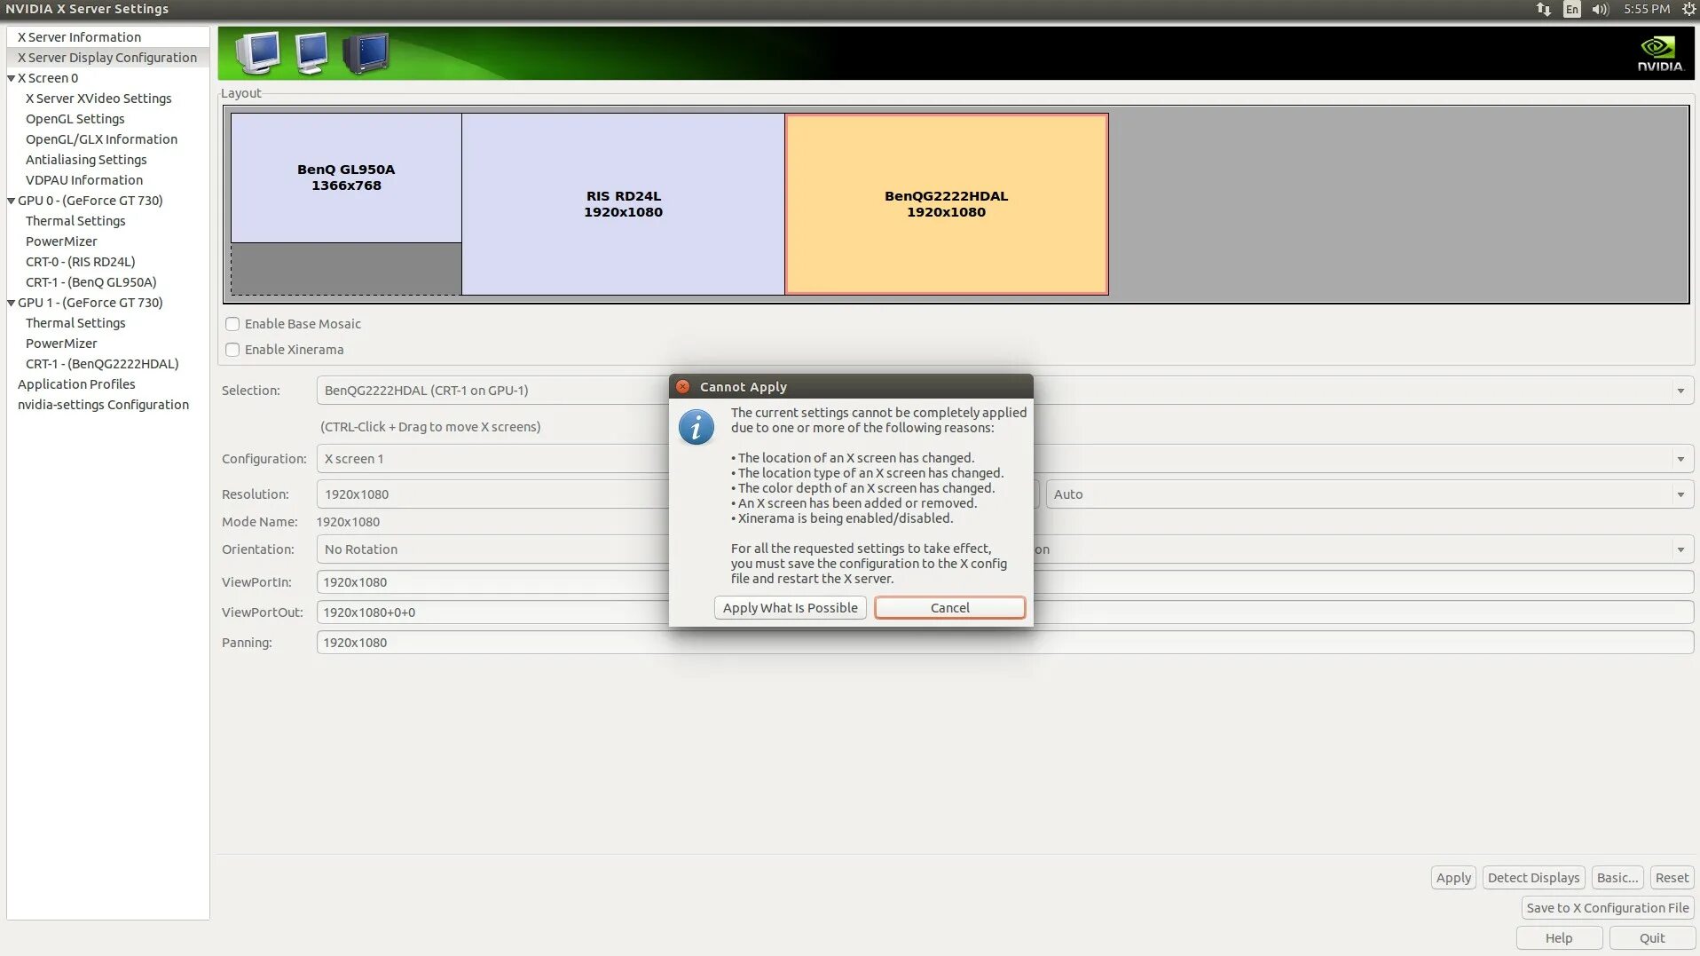Select the BenQG2222HDAL display in layout
The image size is (1700, 956).
pyautogui.click(x=947, y=204)
